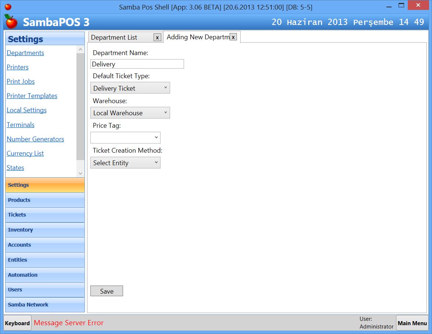This screenshot has width=432, height=334.
Task: Click the red apple title bar icon
Action: pos(8,6)
